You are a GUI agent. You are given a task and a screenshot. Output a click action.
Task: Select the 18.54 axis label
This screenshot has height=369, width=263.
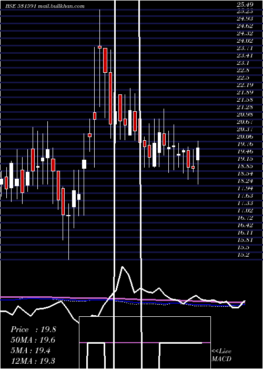pyautogui.click(x=245, y=173)
